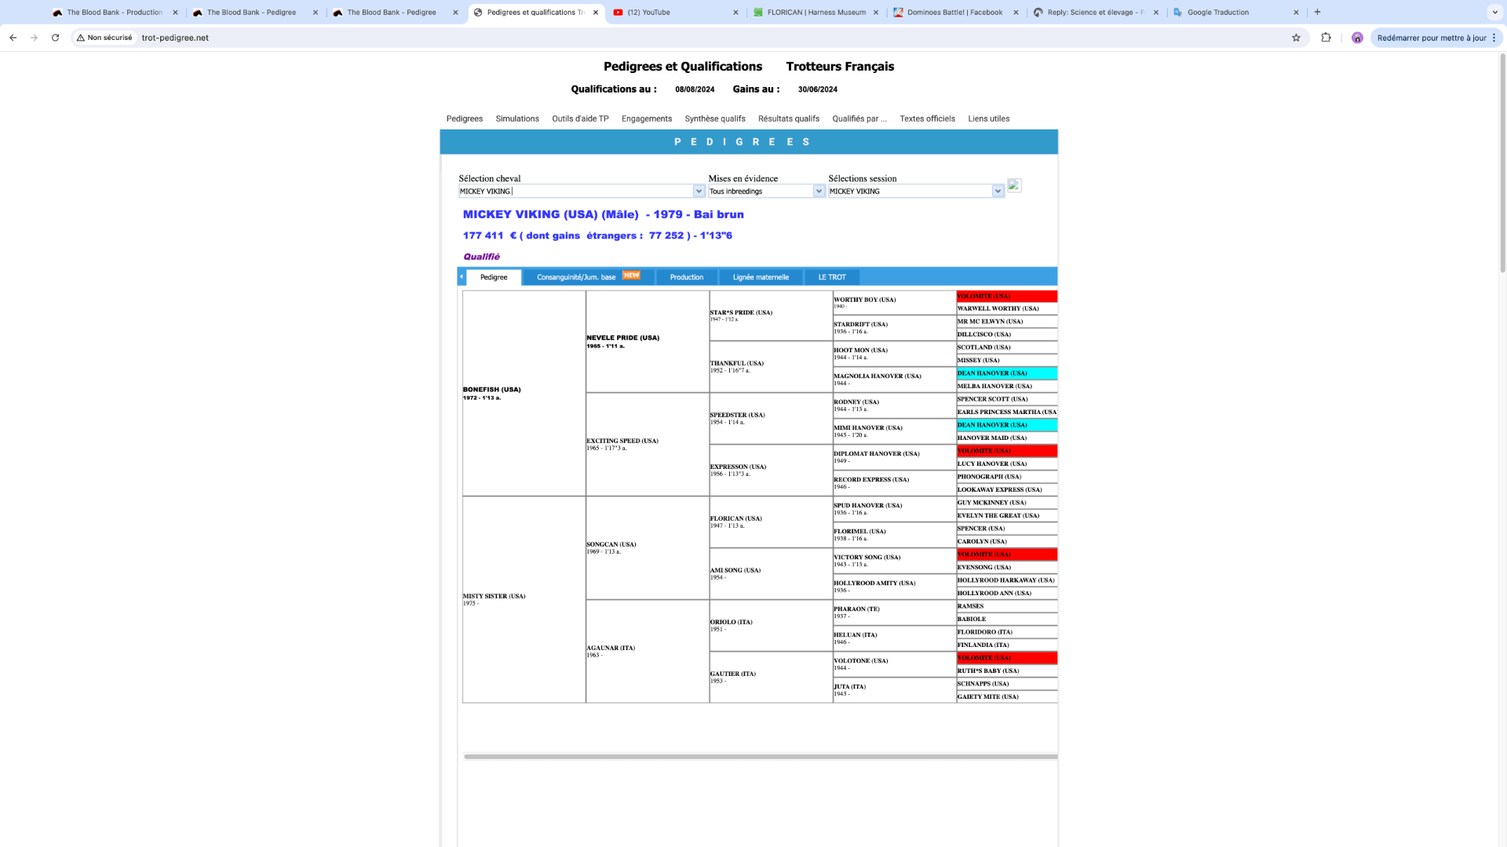Screen dimensions: 1507x847
Task: Click the browser forward arrow
Action: (x=34, y=38)
